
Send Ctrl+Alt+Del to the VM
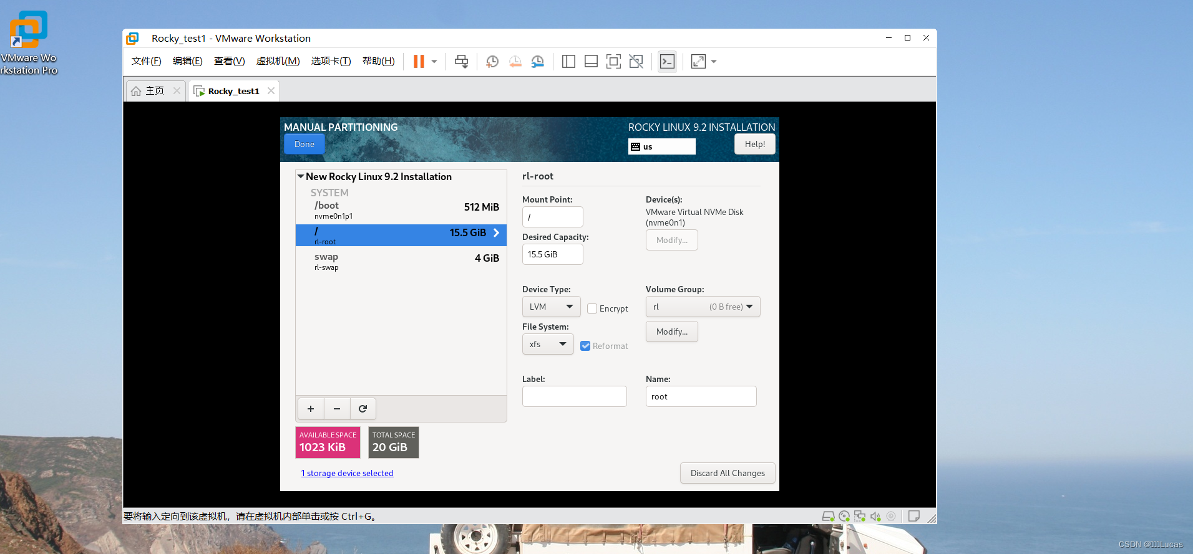(x=461, y=61)
